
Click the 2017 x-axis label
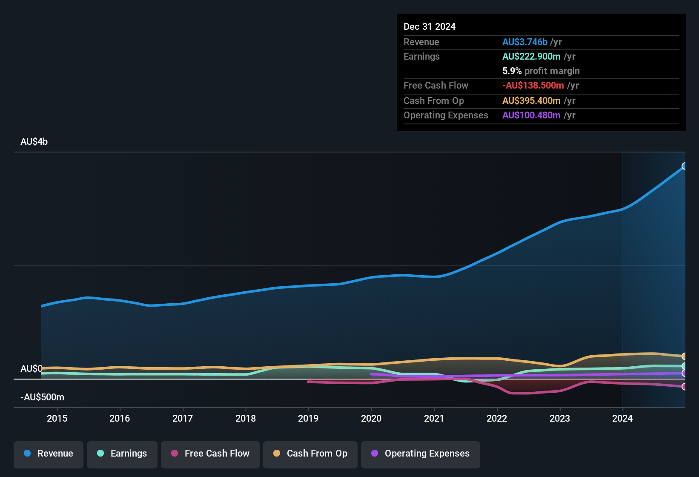(183, 419)
